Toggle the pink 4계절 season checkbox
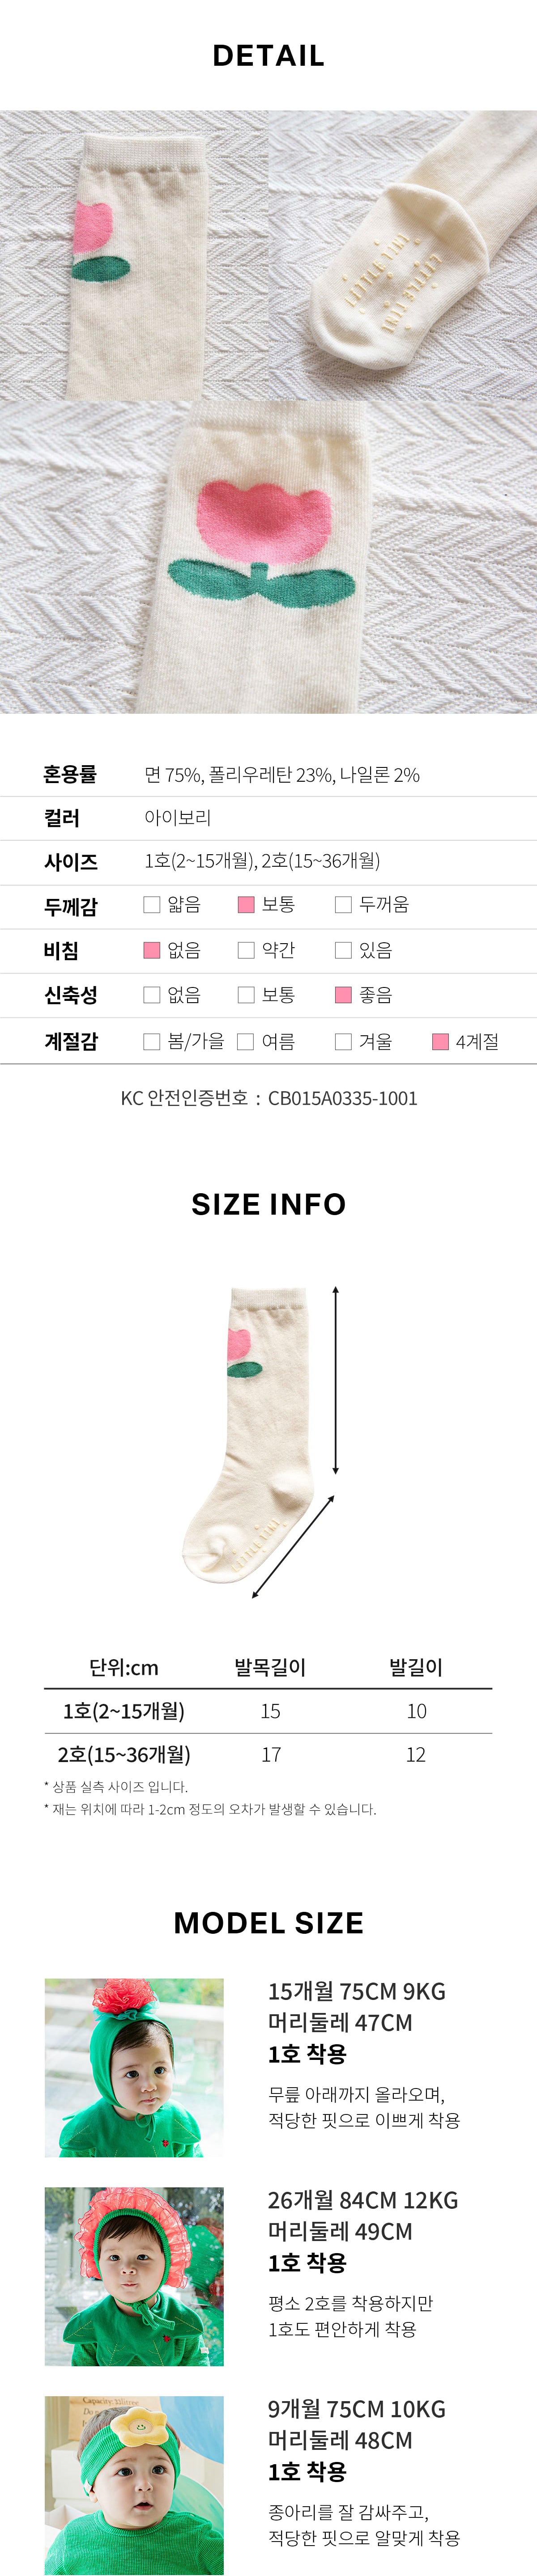This screenshot has width=537, height=2576. tap(440, 1042)
